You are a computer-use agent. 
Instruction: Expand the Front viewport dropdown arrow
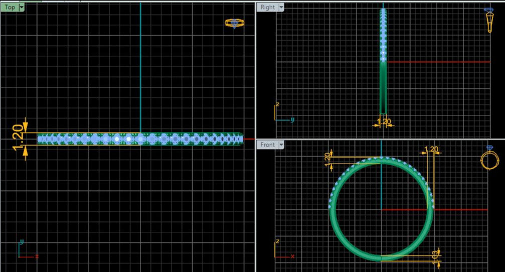tap(281, 145)
